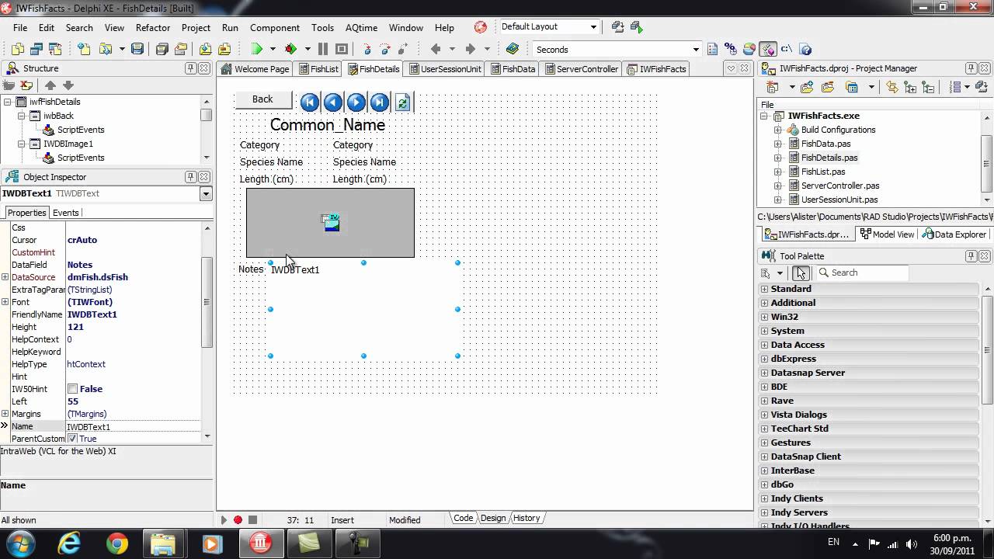The width and height of the screenshot is (994, 559).
Task: Click the Save disk icon
Action: click(137, 49)
